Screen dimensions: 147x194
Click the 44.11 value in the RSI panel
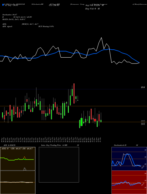(x=143, y=184)
